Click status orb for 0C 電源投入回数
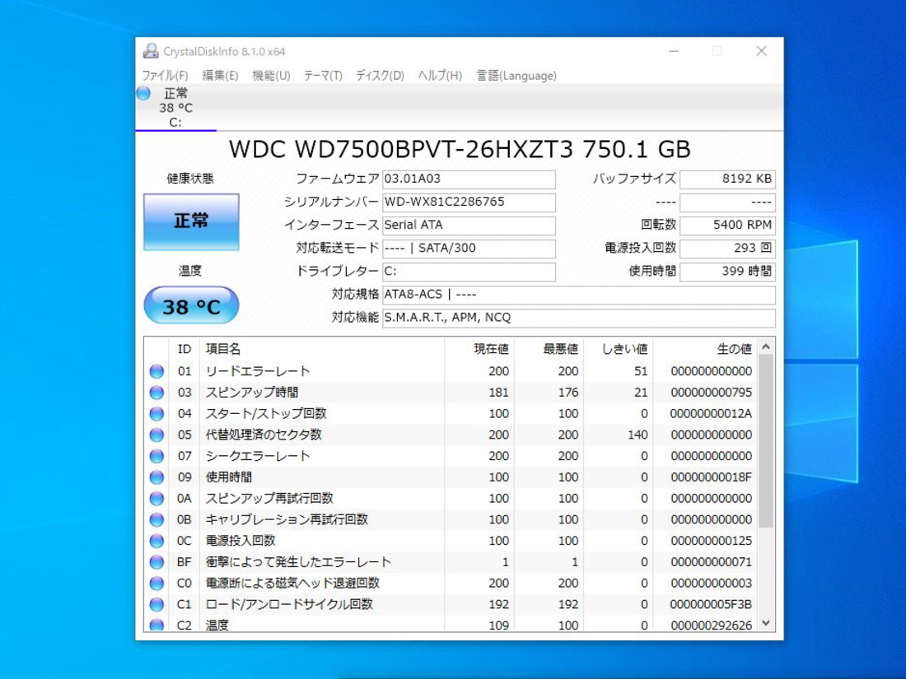906x679 pixels. coord(156,541)
